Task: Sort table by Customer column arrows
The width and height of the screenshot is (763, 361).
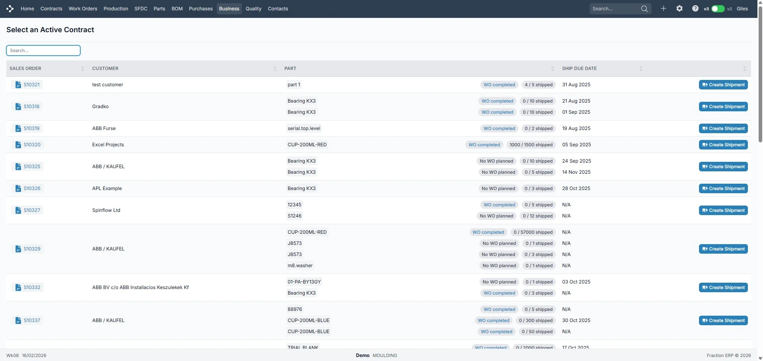Action: [x=274, y=68]
